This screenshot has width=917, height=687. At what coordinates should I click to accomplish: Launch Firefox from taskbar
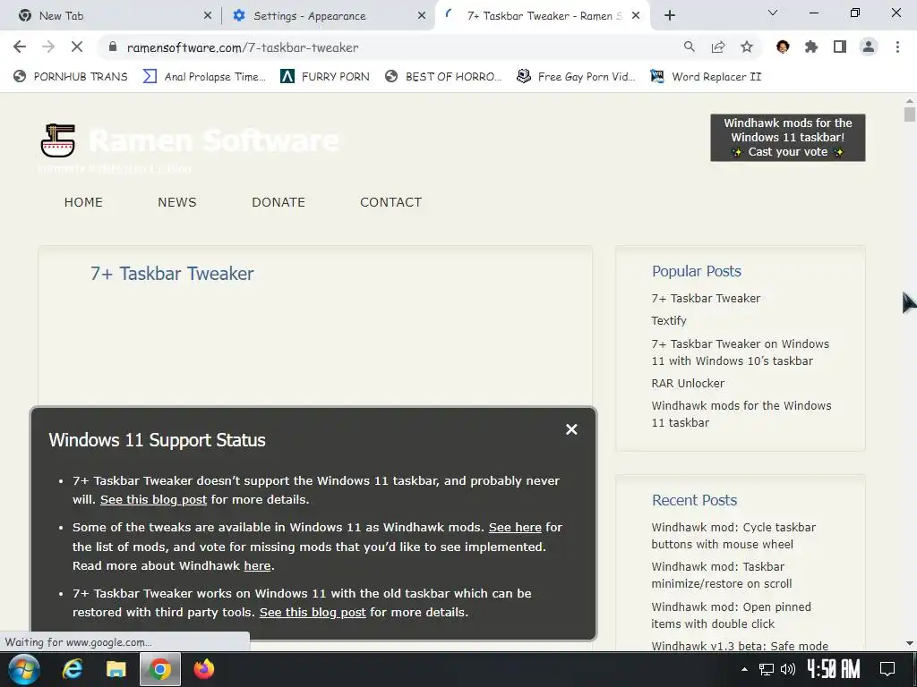(204, 669)
